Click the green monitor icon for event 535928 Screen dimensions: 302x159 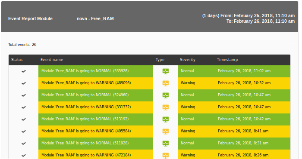[x=165, y=71]
